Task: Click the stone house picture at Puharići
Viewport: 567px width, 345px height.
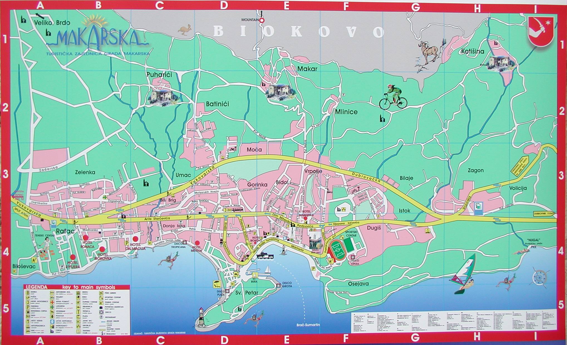Action: [163, 96]
